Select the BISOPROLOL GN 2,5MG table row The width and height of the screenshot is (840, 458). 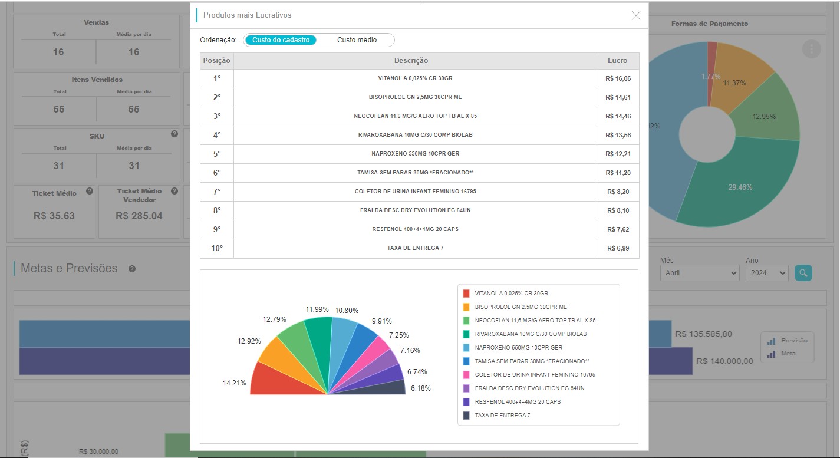(415, 97)
